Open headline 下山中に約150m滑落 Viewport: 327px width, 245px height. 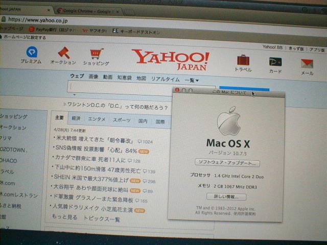pos(98,169)
